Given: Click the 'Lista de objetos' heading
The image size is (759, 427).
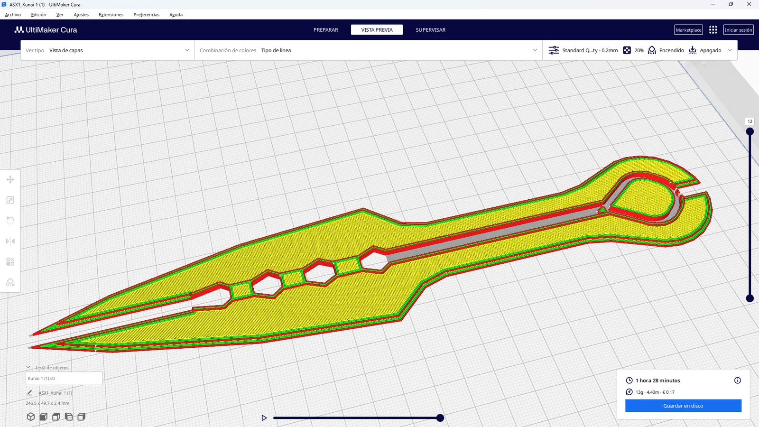Looking at the screenshot, I should pos(52,368).
